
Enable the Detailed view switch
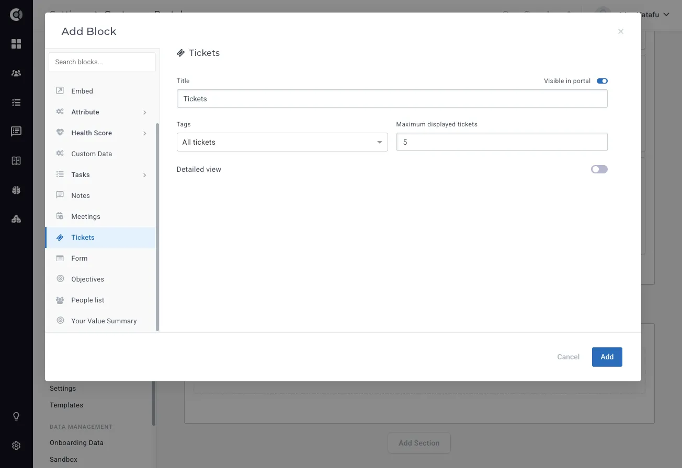[x=599, y=169]
